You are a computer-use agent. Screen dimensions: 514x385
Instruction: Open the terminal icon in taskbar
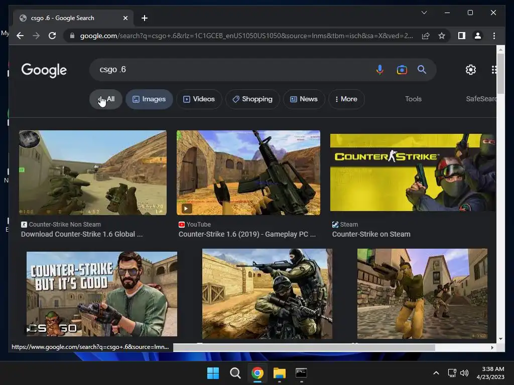tap(301, 373)
